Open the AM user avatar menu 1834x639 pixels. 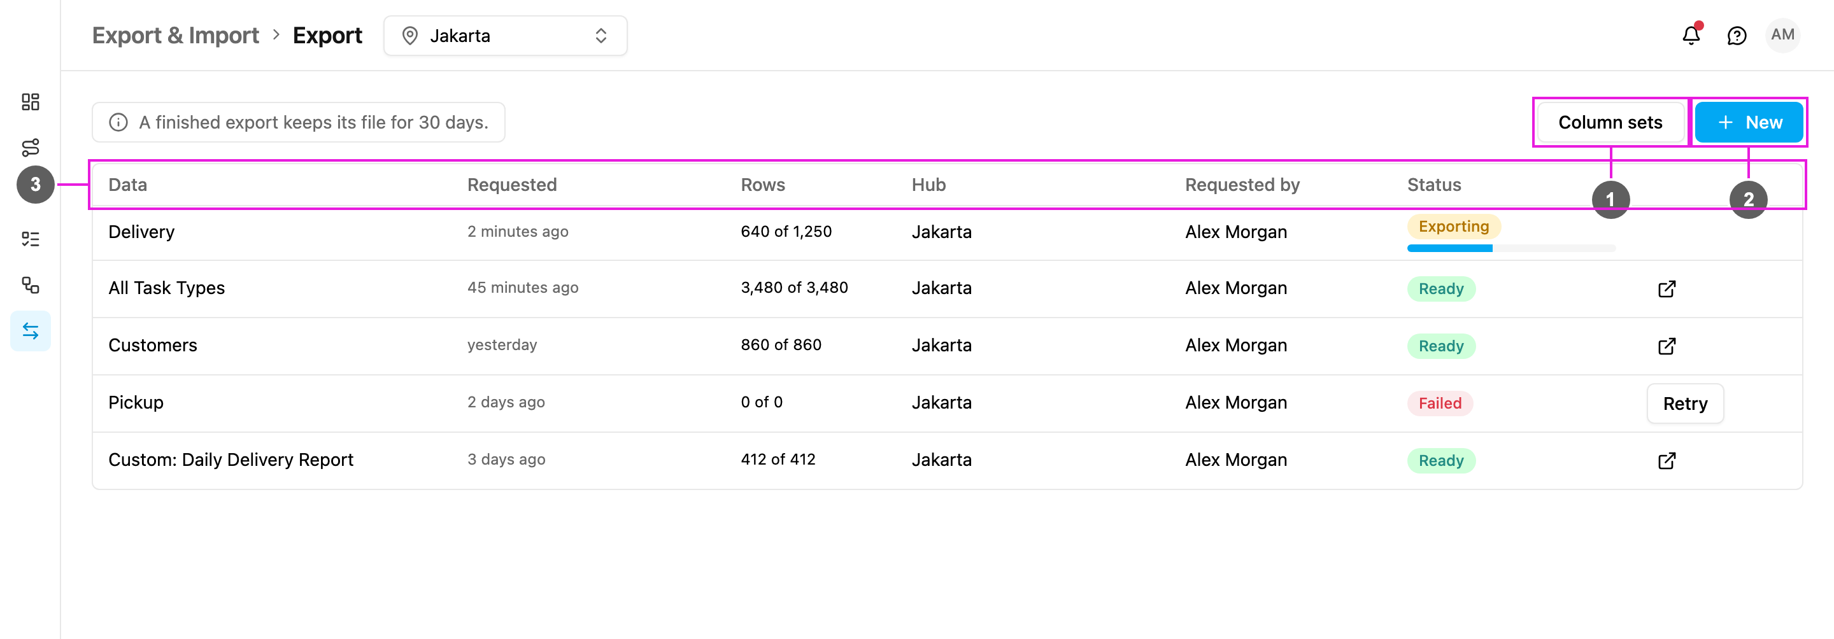[x=1783, y=35]
